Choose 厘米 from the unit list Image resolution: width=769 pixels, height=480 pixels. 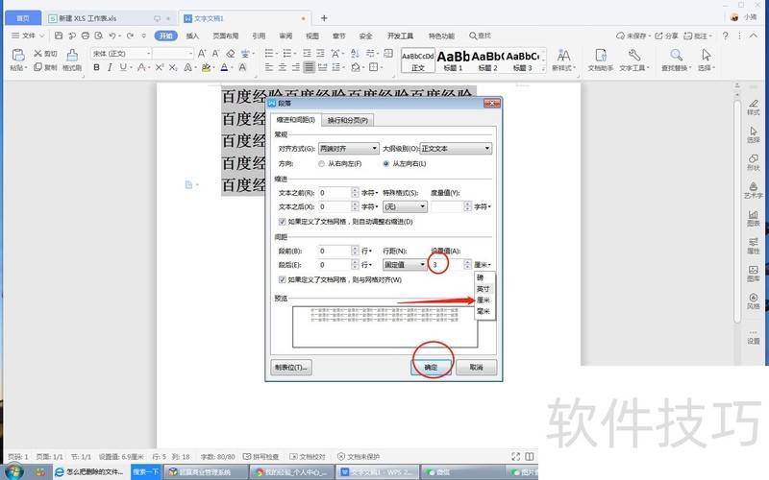point(485,300)
